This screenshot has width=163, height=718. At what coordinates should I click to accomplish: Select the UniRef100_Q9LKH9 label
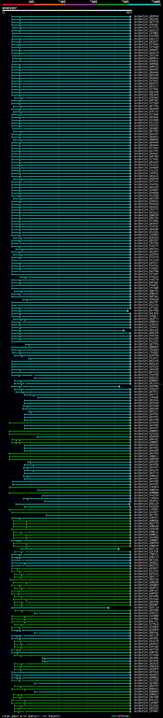[146, 92]
